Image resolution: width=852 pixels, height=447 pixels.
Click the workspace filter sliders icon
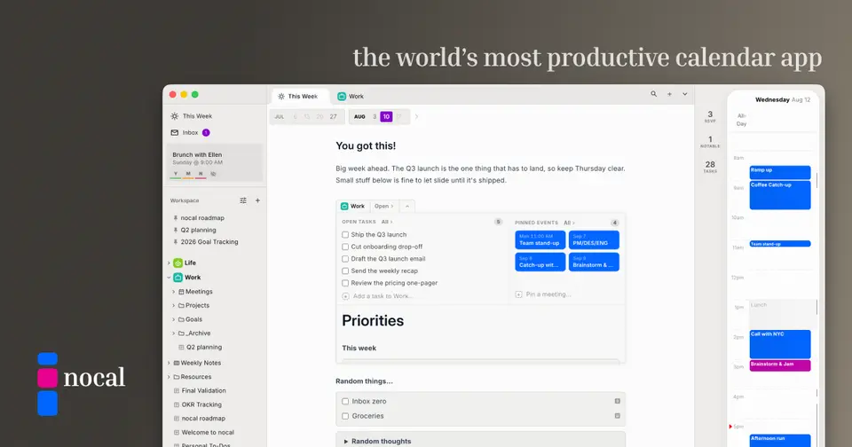click(243, 200)
